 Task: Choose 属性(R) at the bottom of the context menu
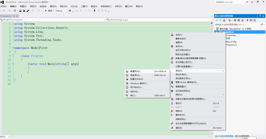(197, 128)
